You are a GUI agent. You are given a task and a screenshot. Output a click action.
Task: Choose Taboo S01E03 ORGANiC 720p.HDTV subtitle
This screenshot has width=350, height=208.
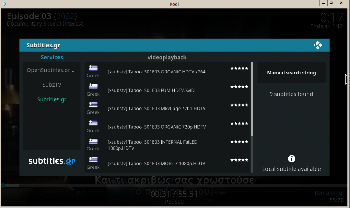[x=167, y=127]
